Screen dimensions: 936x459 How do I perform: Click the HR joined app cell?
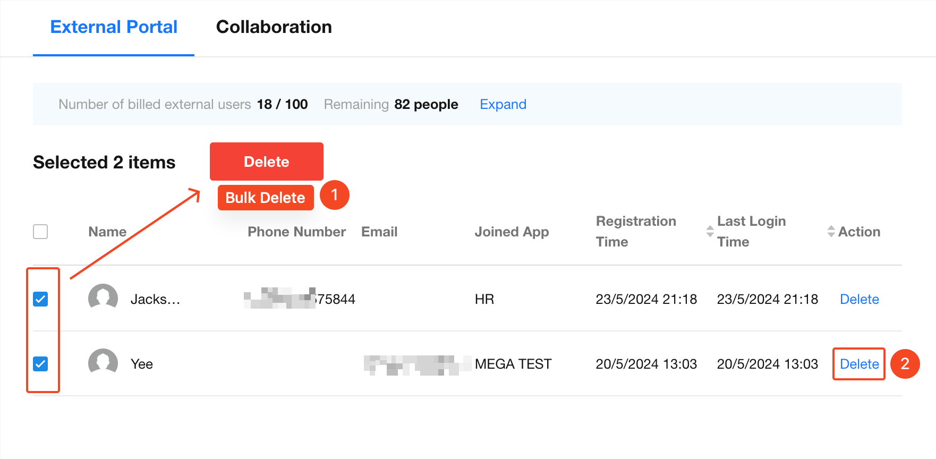(x=484, y=299)
